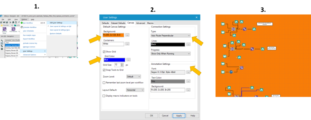The height and width of the screenshot is (120, 311).
Task: Click the OK button
Action: pyautogui.click(x=151, y=116)
